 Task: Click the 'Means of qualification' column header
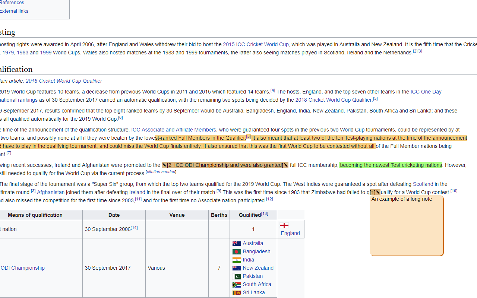[x=35, y=215]
